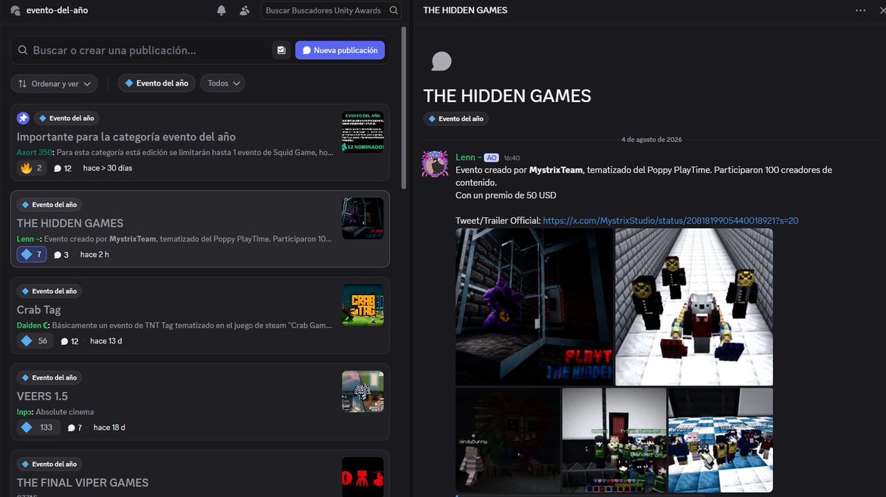886x497 pixels.
Task: Click the Evento del año tag on Crab Tag
Action: point(49,291)
